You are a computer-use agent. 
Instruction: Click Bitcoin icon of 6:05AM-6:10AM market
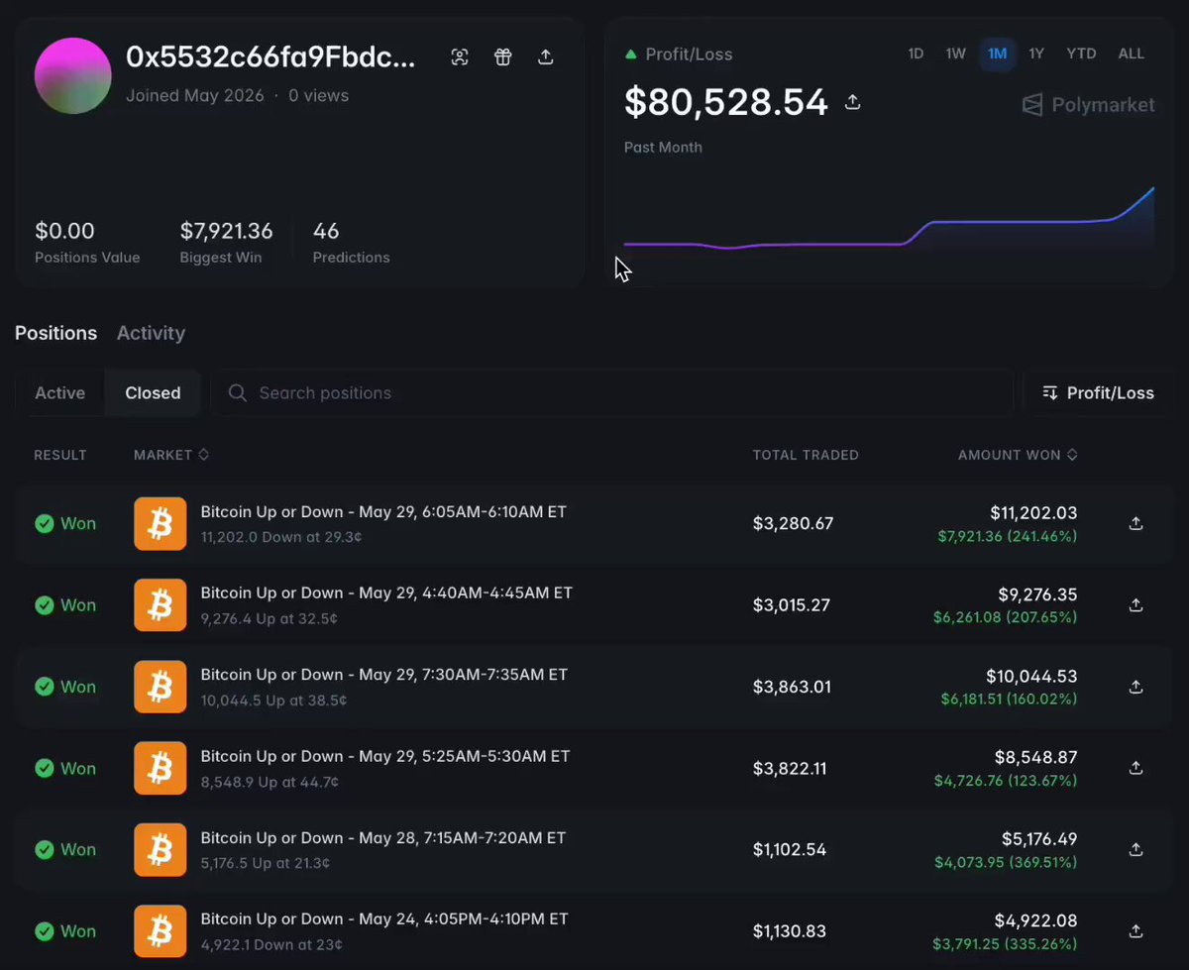point(161,523)
